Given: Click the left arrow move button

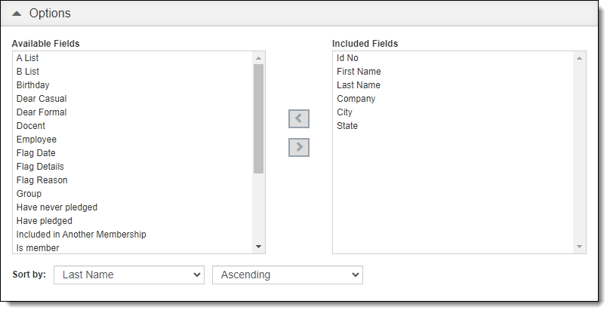Looking at the screenshot, I should pyautogui.click(x=299, y=119).
